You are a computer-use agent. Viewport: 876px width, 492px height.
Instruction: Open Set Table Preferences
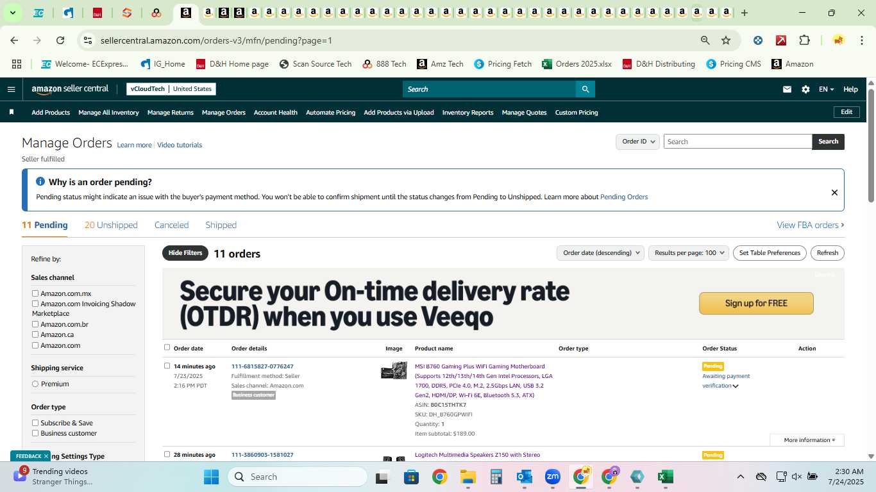(x=770, y=253)
